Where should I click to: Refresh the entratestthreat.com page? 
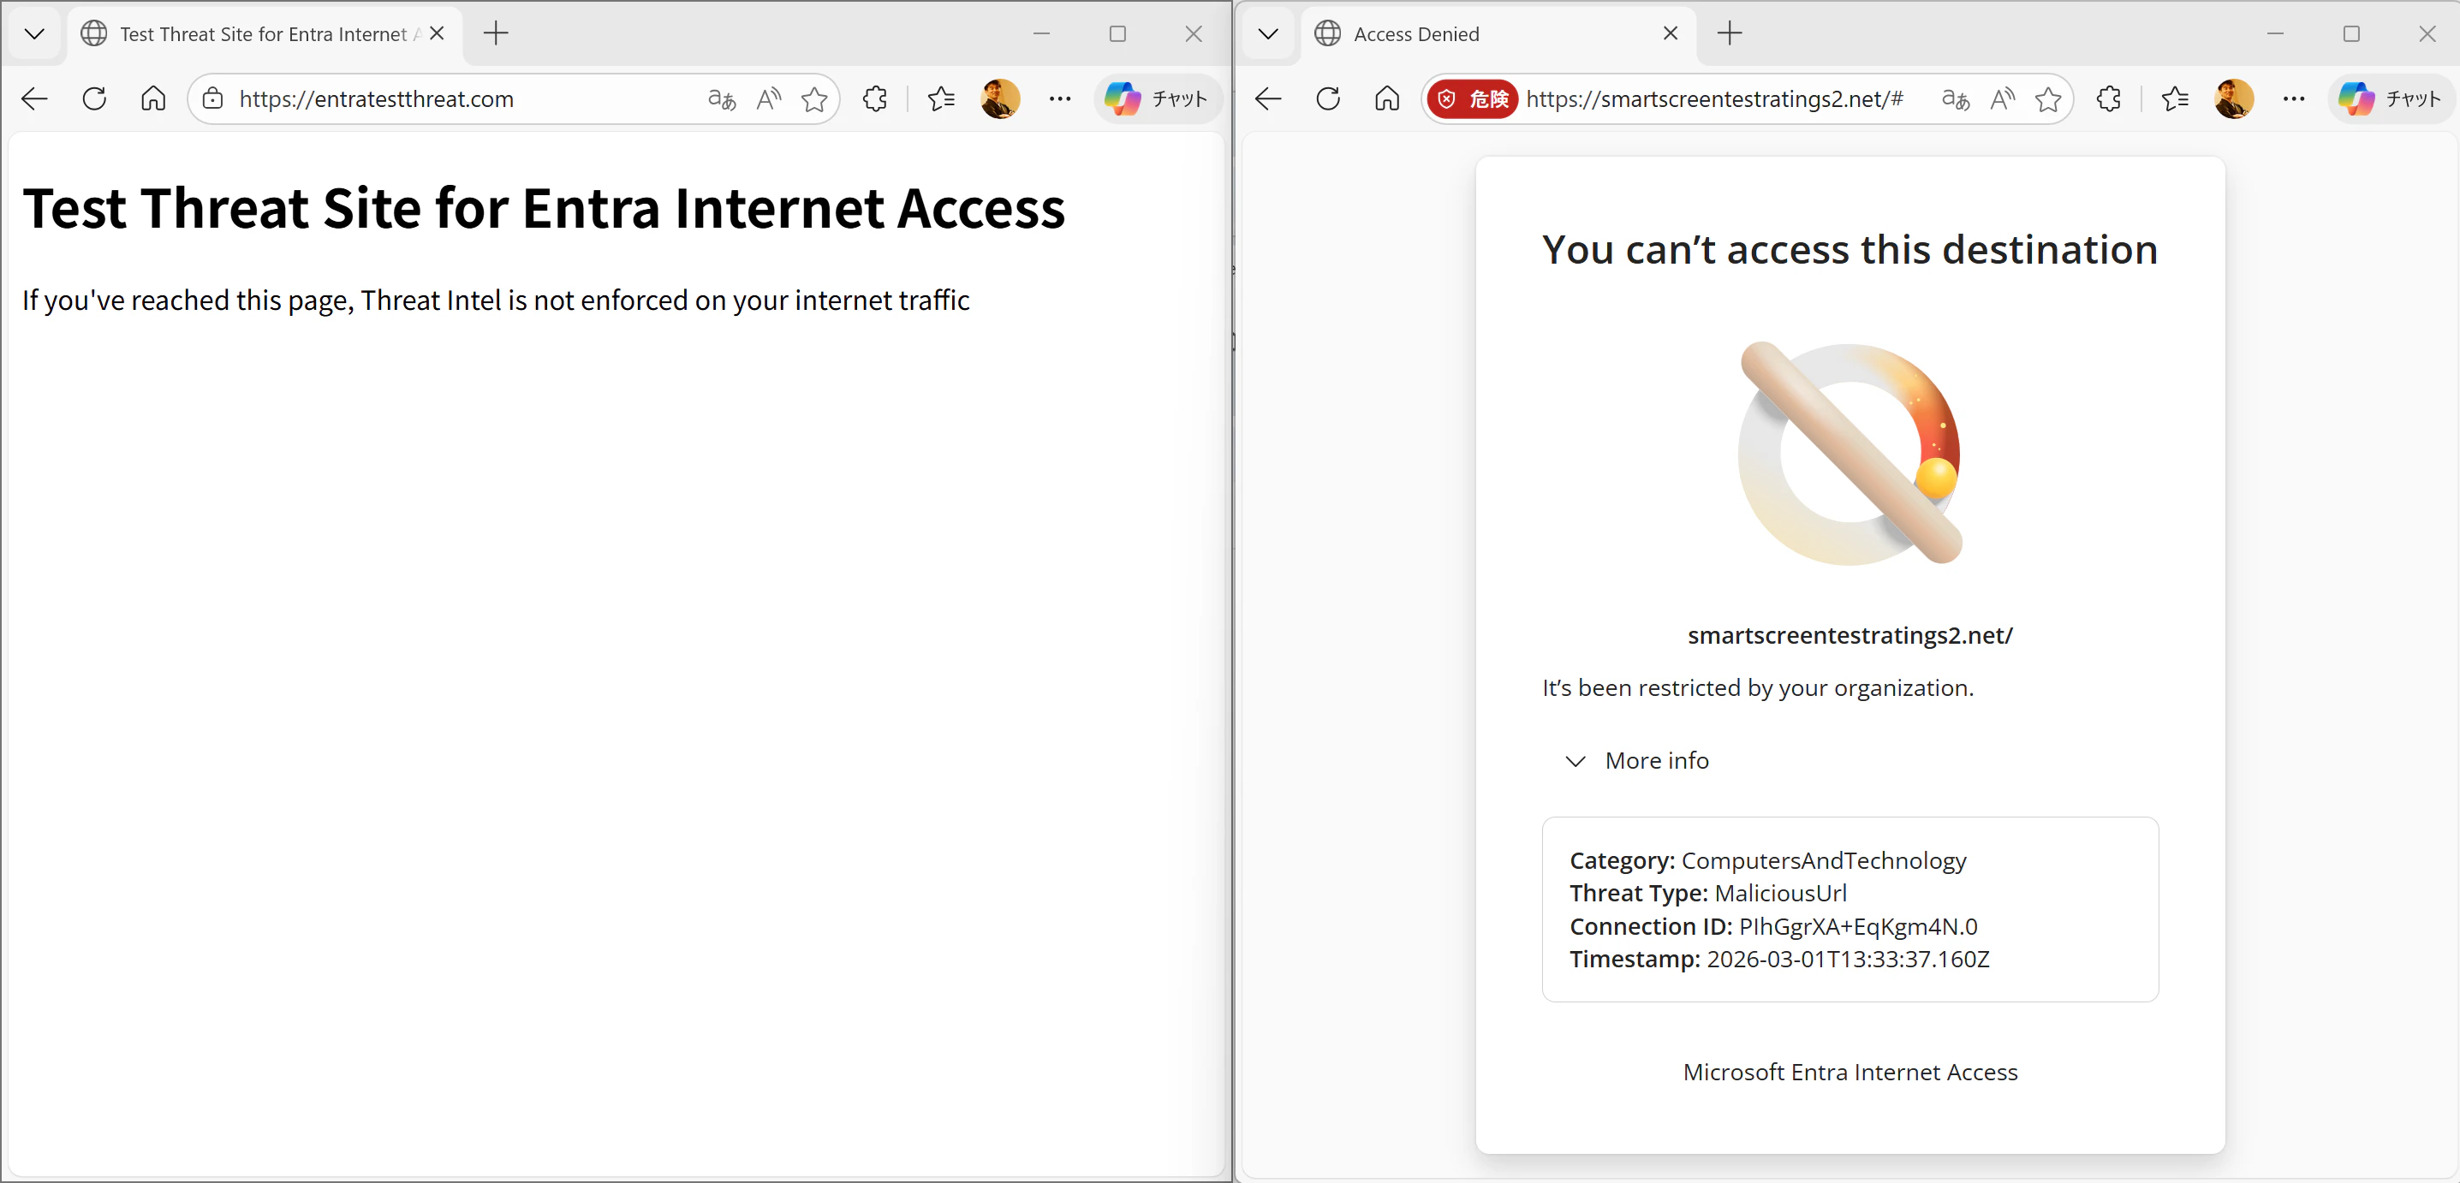[94, 98]
